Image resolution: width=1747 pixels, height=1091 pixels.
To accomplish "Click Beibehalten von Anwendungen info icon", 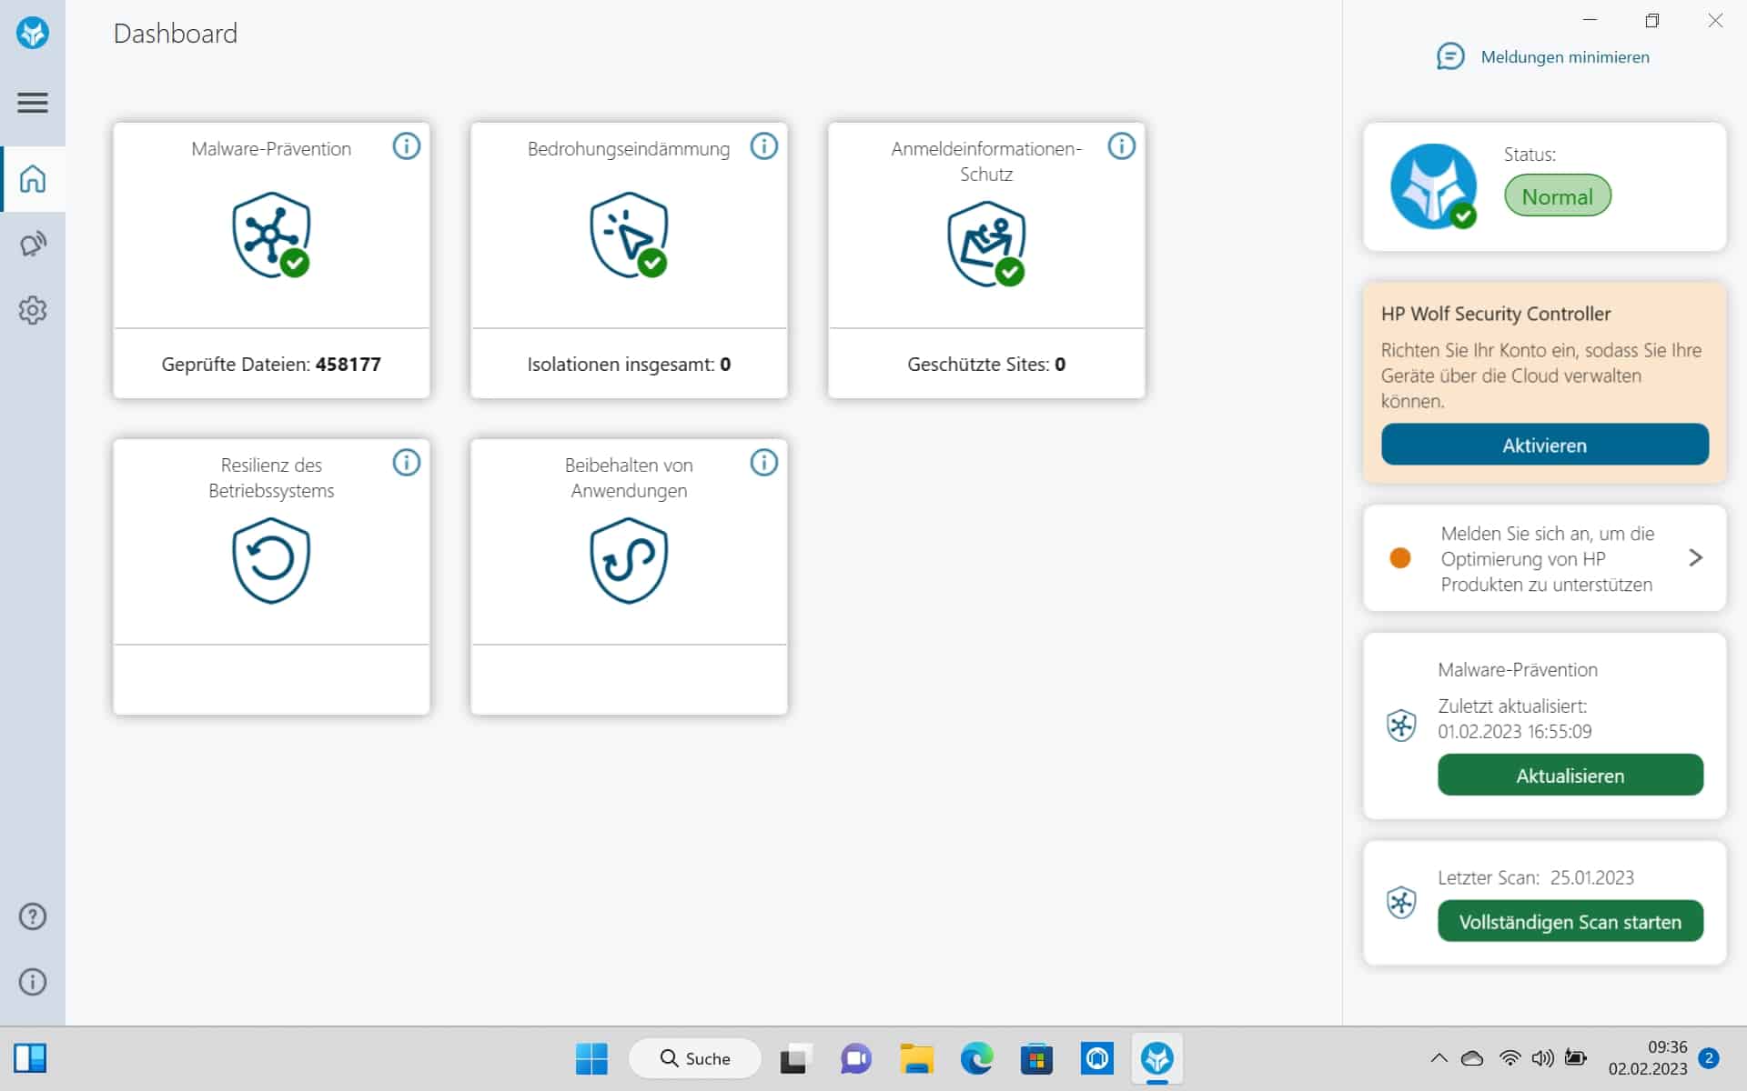I will (763, 463).
